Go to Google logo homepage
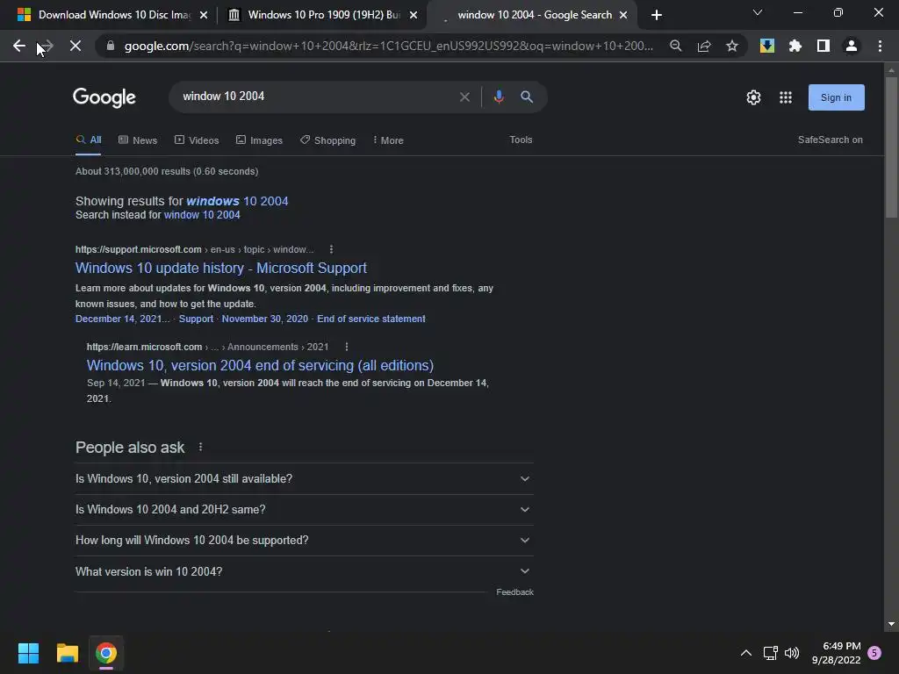Screen dimensions: 899x674 [104, 97]
